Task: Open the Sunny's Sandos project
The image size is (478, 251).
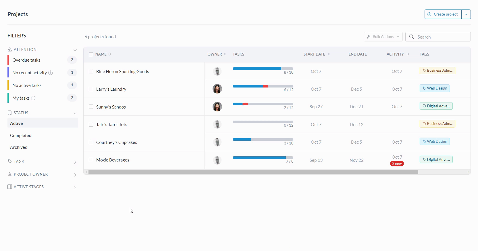Action: 111,107
